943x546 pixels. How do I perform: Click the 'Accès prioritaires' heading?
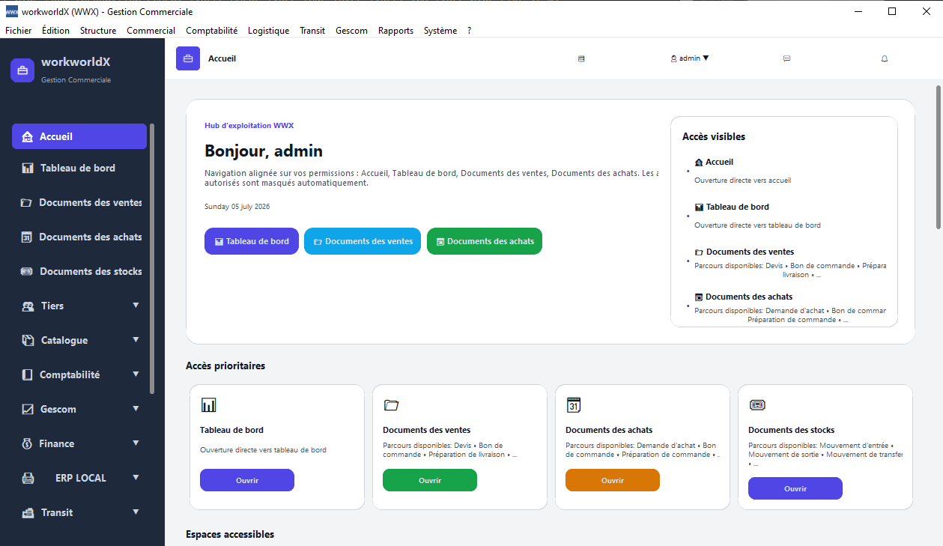tap(225, 366)
